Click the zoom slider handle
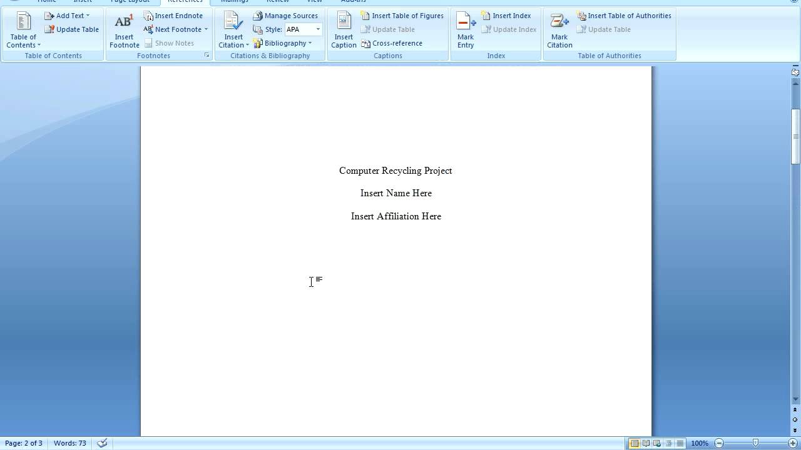The width and height of the screenshot is (801, 450). click(x=755, y=443)
